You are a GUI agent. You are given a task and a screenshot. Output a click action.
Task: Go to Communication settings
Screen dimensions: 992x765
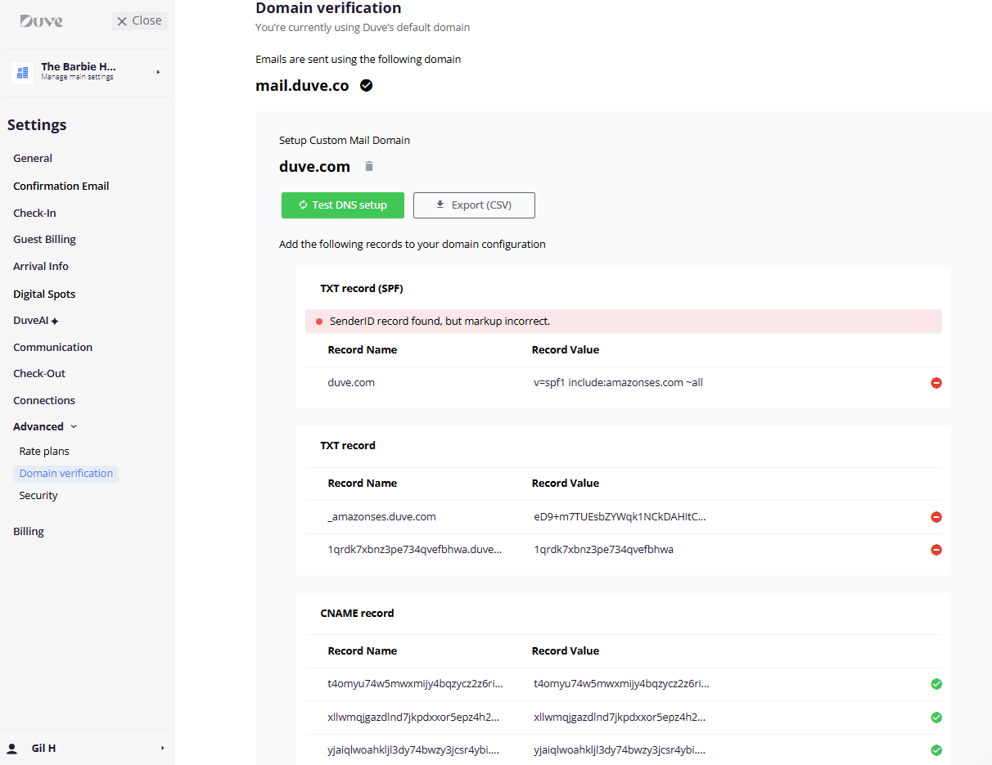pos(52,347)
